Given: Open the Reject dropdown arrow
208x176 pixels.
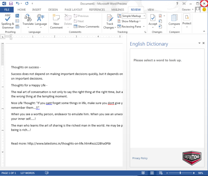Looking at the screenshot, I should point(164,16).
